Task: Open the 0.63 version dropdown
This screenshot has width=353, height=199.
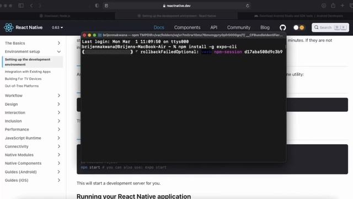Action: 57,28
